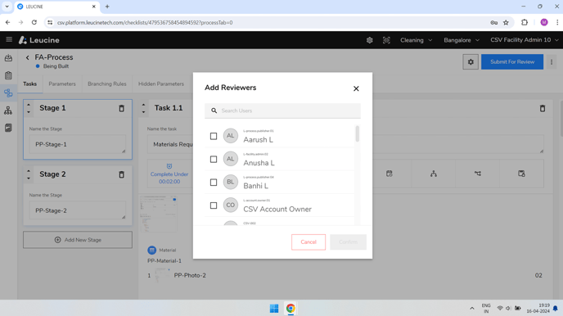This screenshot has width=563, height=316.
Task: Open the Bangalore facility dropdown
Action: coord(462,40)
